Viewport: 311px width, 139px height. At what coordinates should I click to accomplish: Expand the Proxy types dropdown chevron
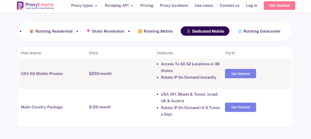[96, 6]
